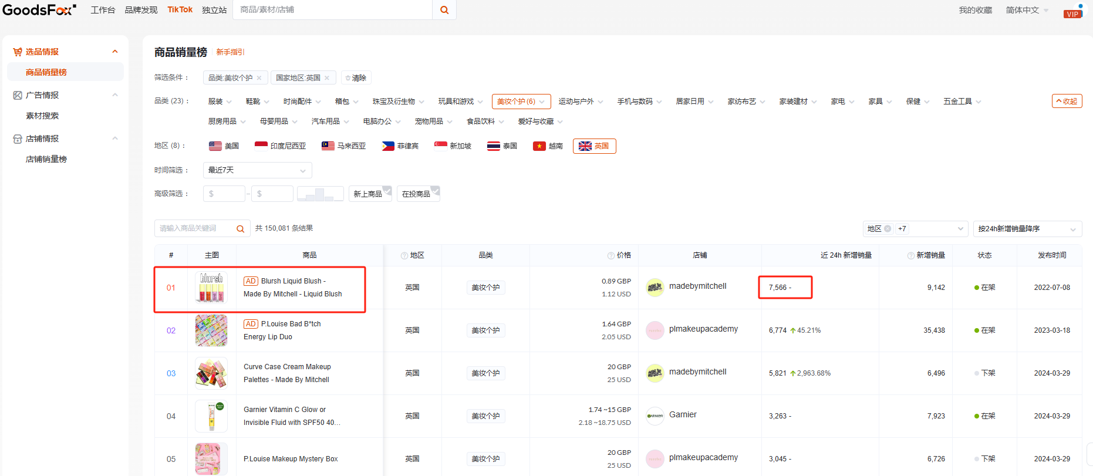This screenshot has height=476, width=1093.
Task: Open the 工作台 top nav item
Action: [x=103, y=10]
